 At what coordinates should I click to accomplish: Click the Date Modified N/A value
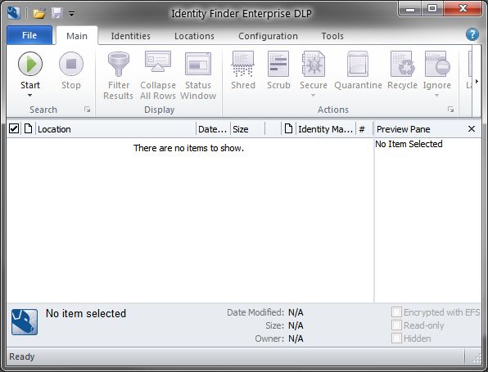click(296, 312)
